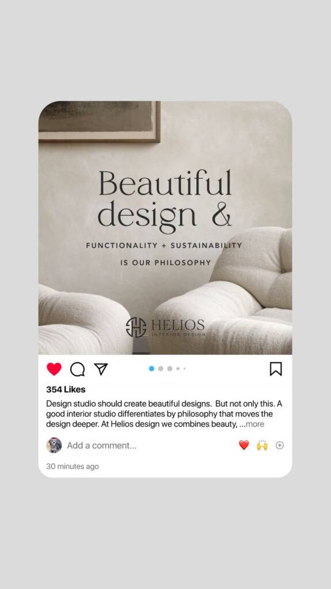Select the last tiny carousel dot
The width and height of the screenshot is (331, 589).
tap(184, 369)
